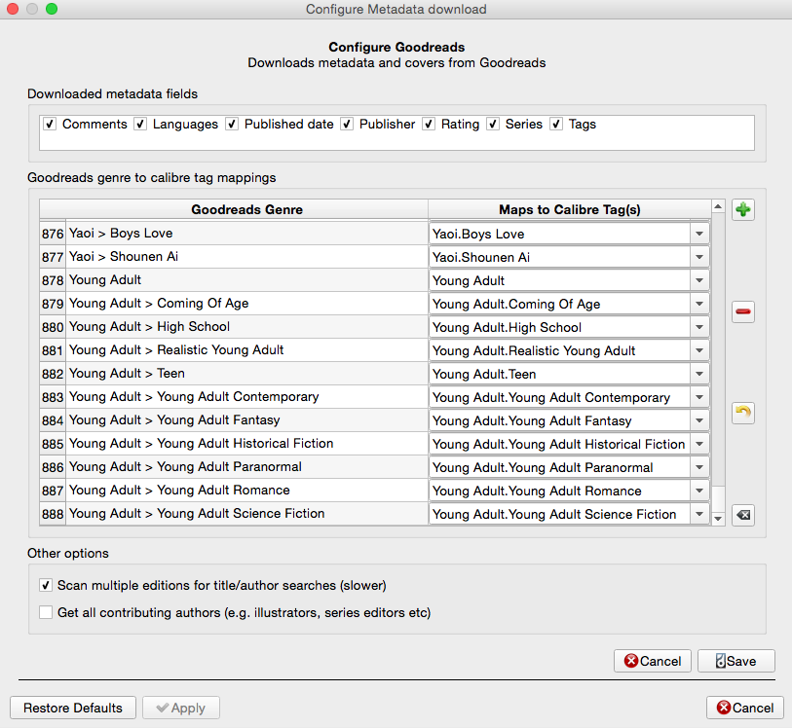
Task: Click row number 888 header
Action: pyautogui.click(x=53, y=514)
